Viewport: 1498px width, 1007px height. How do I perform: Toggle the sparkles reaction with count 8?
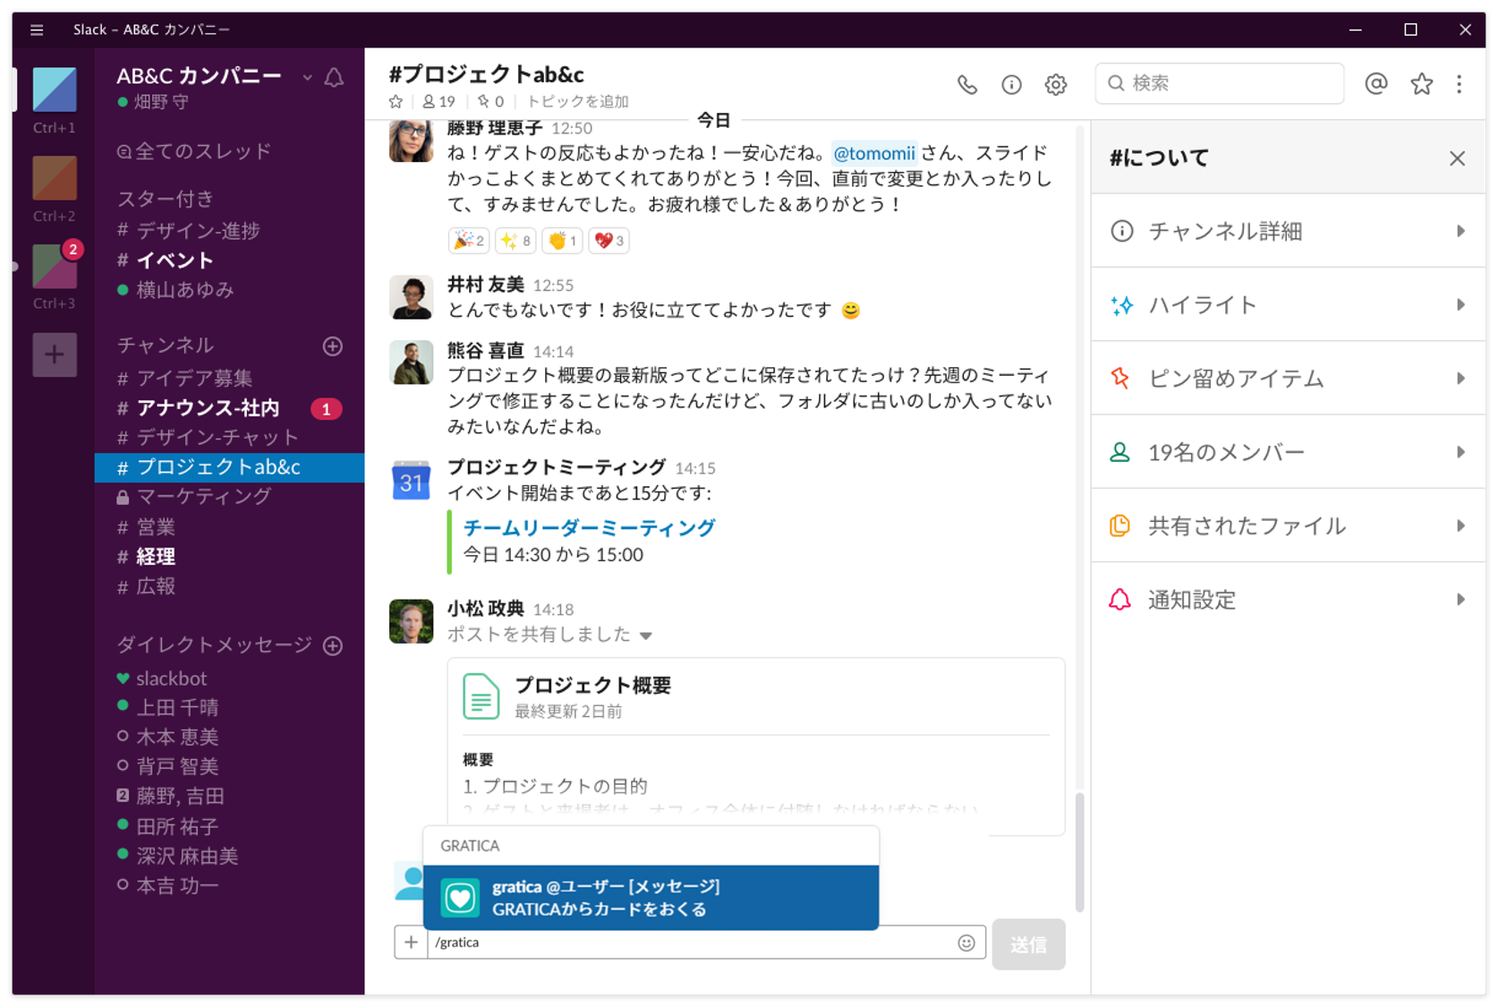(515, 240)
